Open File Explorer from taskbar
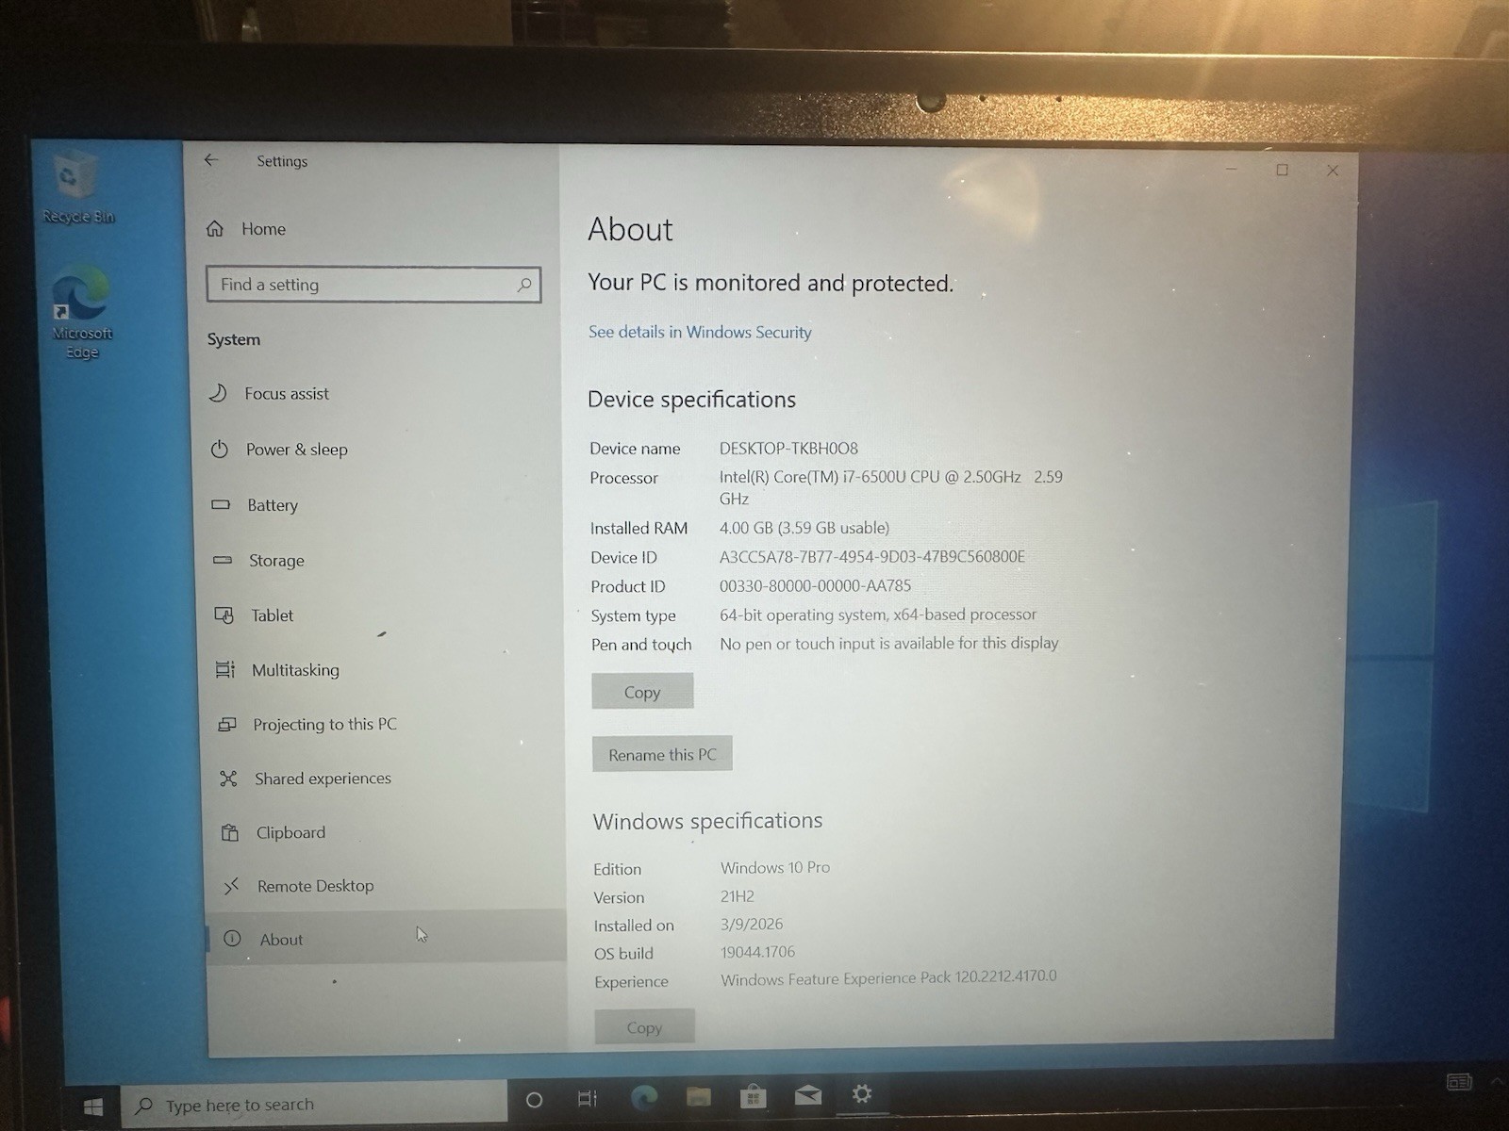This screenshot has width=1509, height=1131. coord(698,1096)
